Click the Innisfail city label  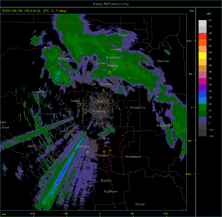tap(107, 84)
